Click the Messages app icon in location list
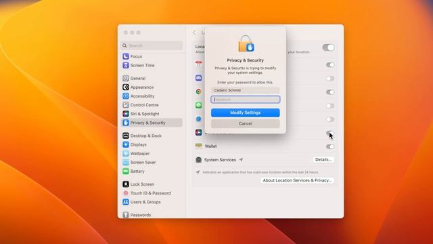 [198, 105]
